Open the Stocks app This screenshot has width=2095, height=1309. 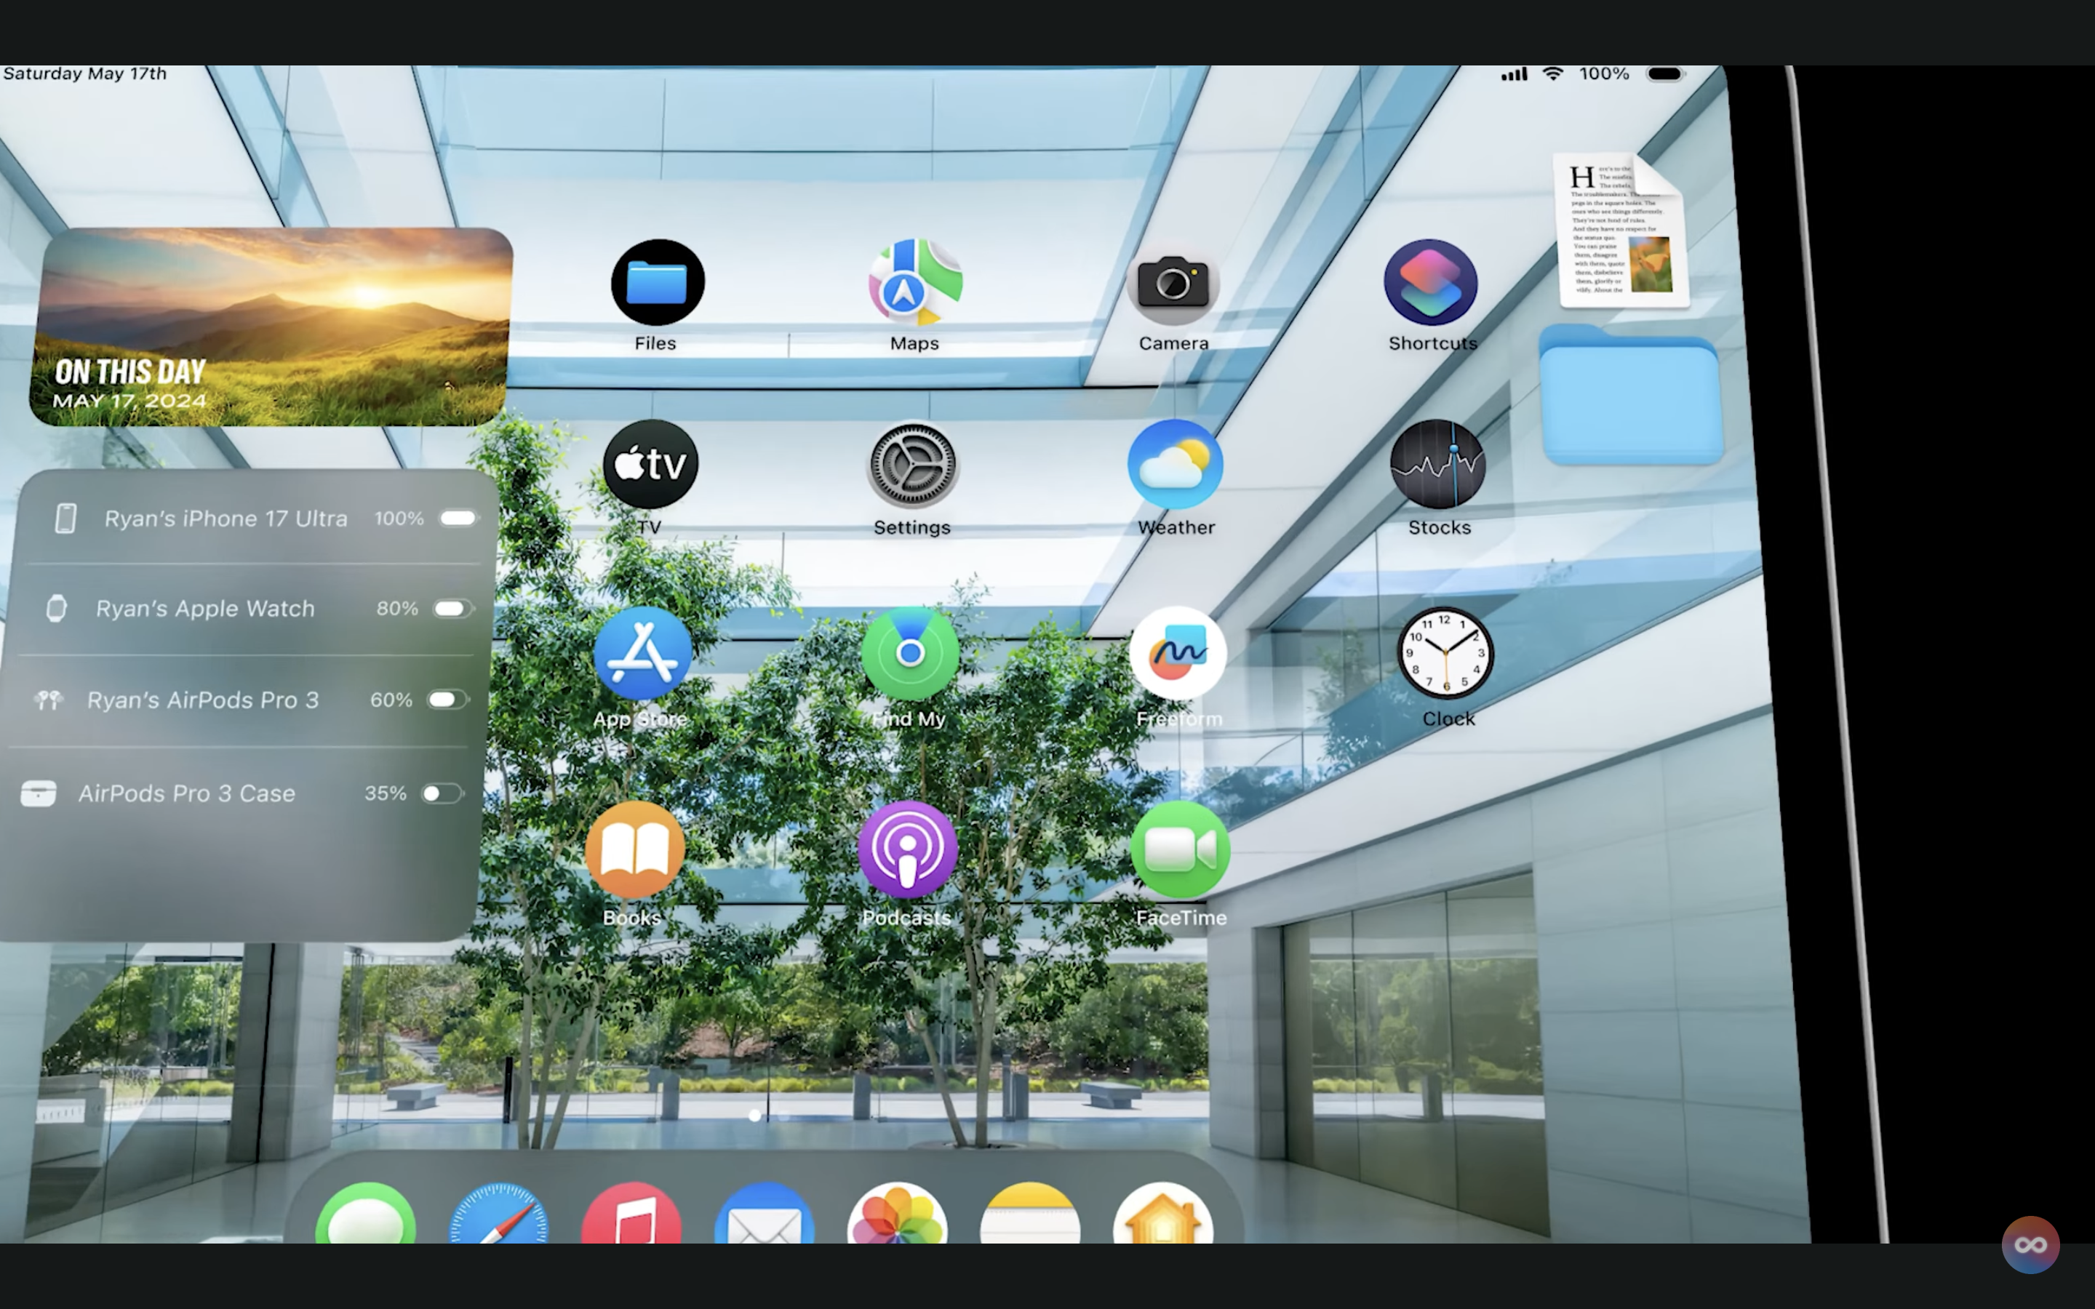1437,465
